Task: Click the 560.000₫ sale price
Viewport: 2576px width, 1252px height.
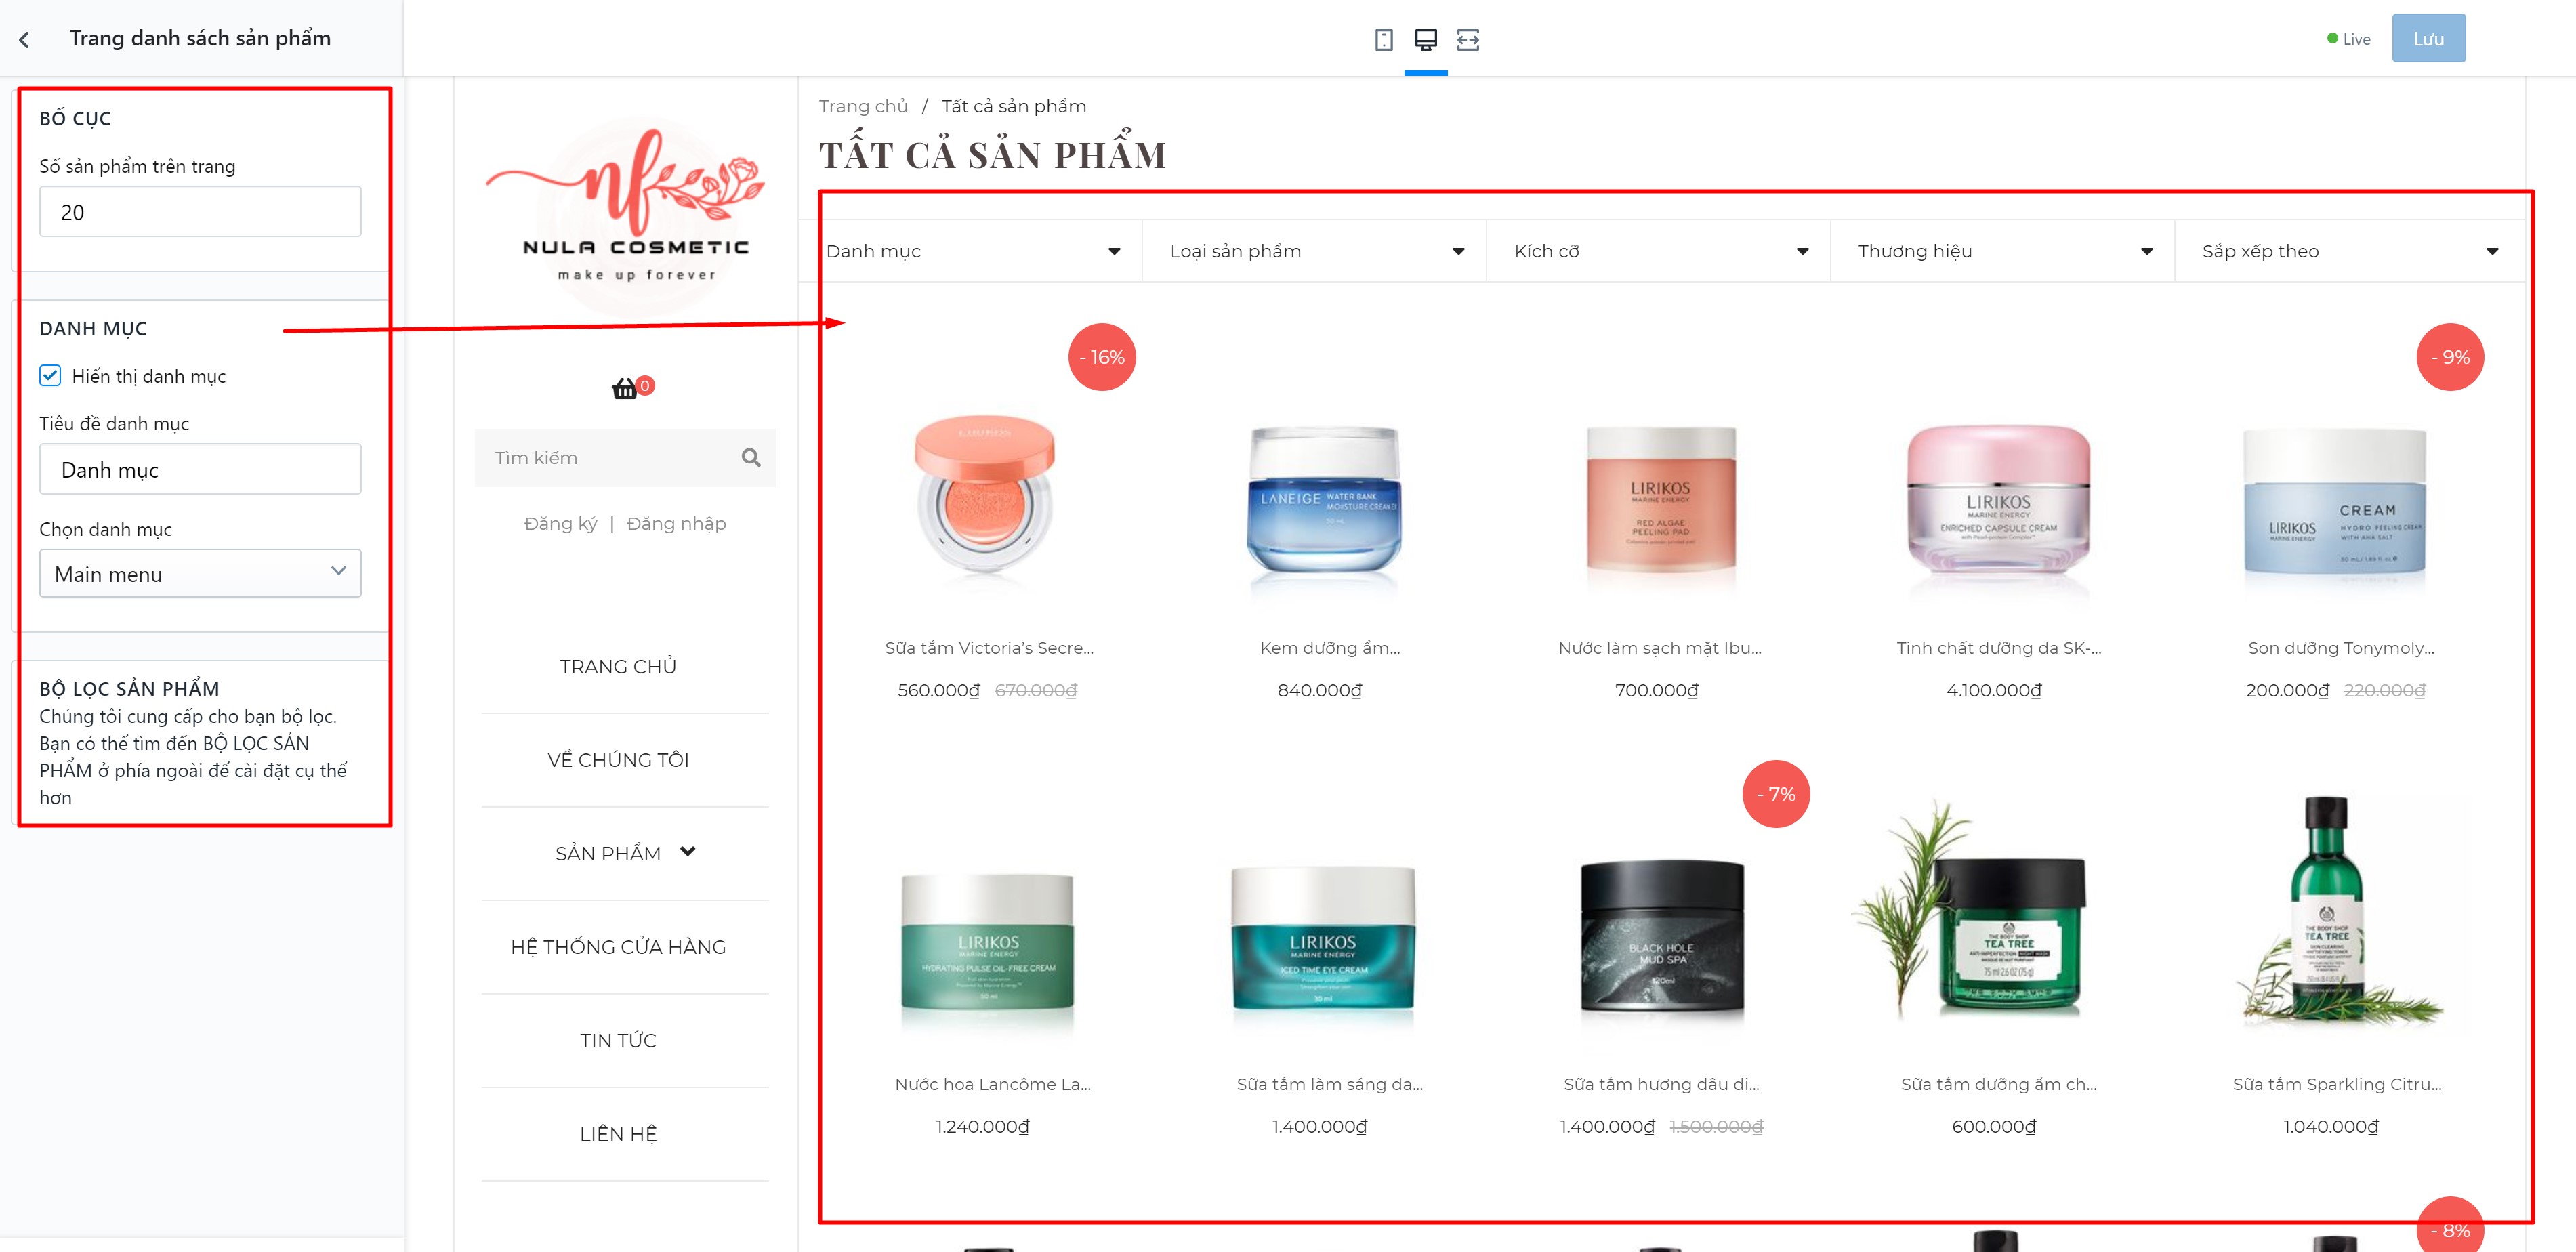Action: [x=938, y=691]
